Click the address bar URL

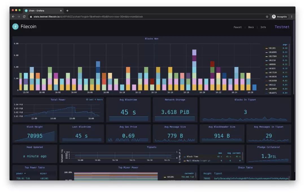coord(88,17)
